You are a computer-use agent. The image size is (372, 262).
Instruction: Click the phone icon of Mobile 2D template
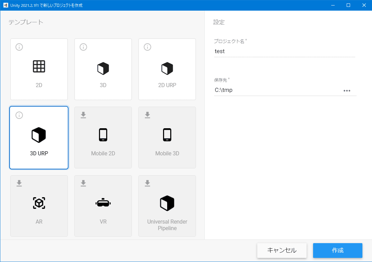[x=103, y=135]
